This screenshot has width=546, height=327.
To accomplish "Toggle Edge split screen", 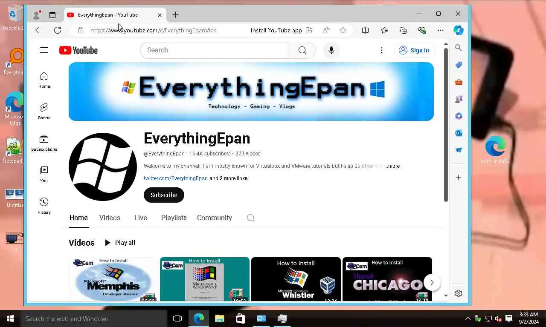I will click(365, 30).
